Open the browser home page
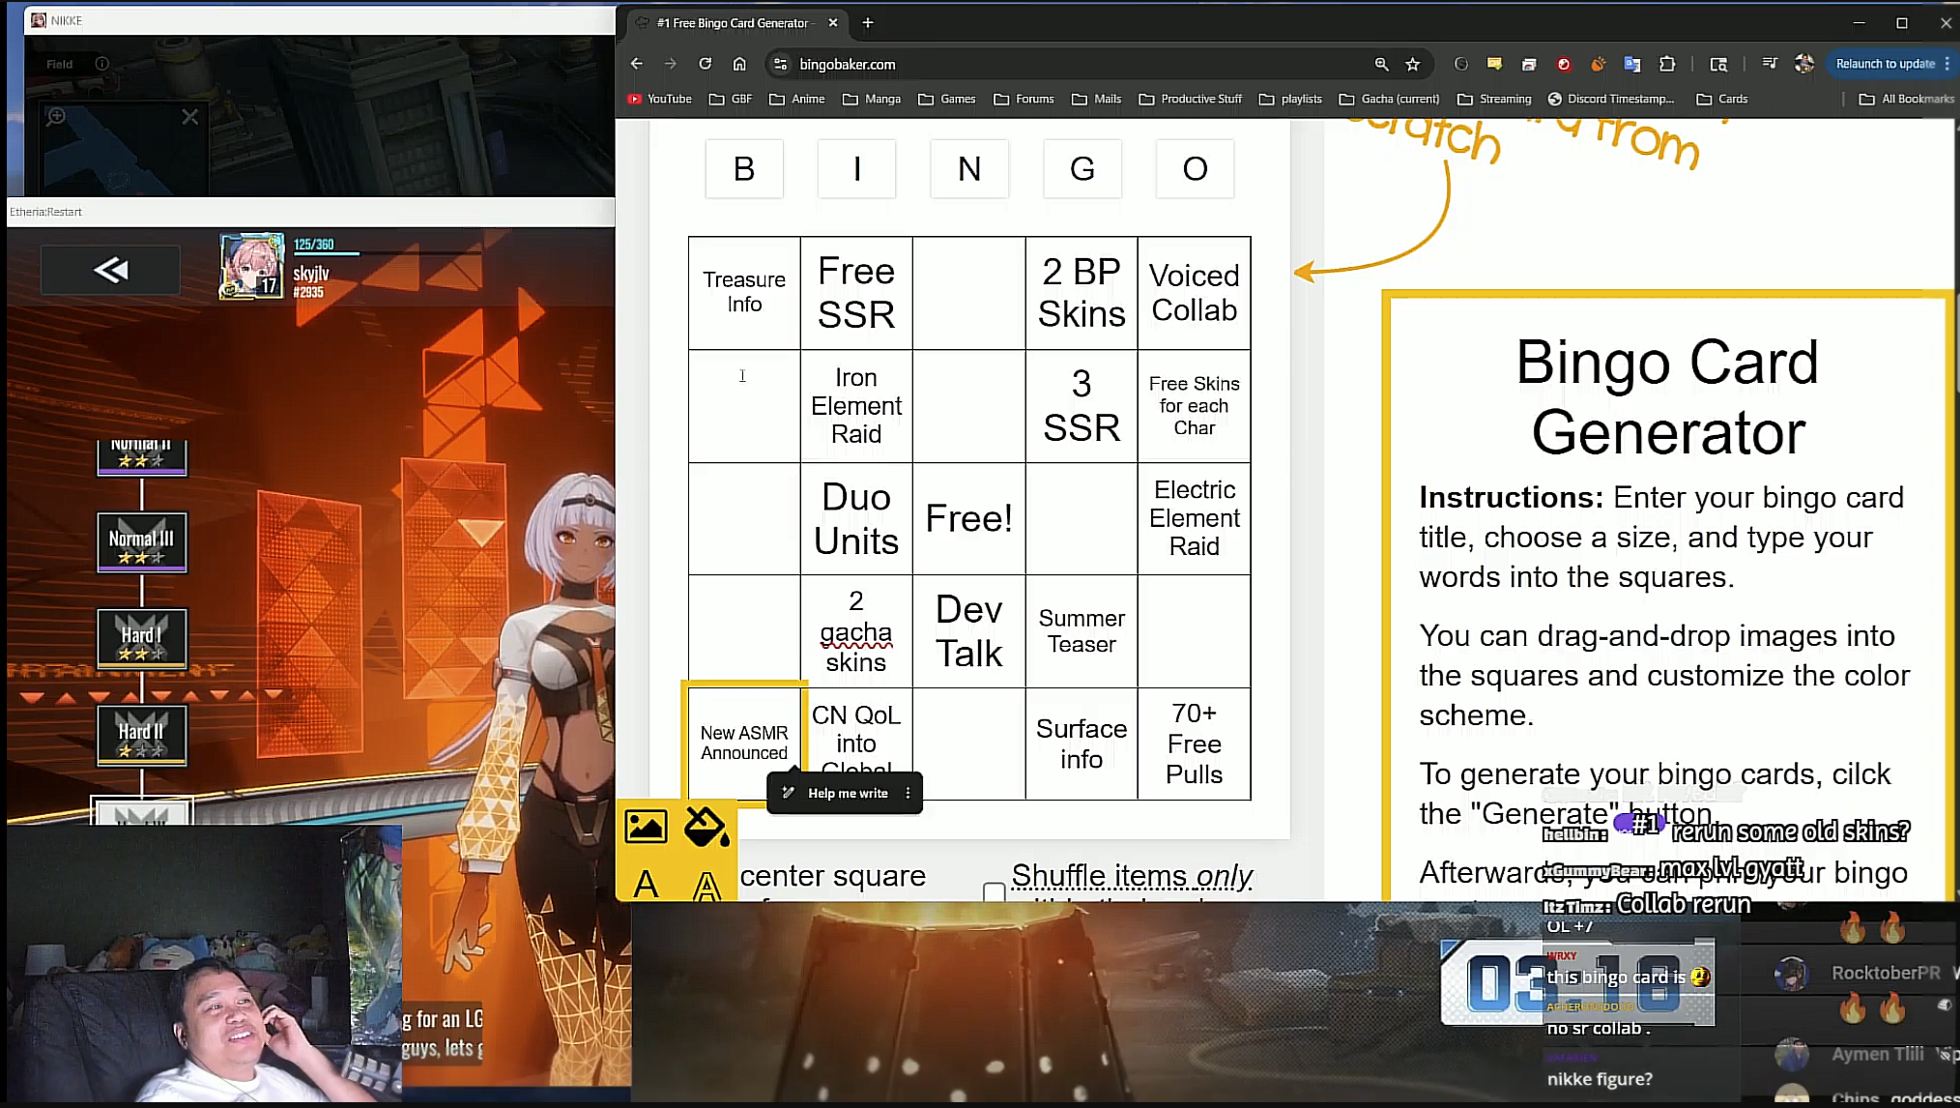 [739, 64]
